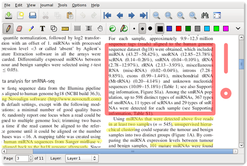Click the Save journal icon
Viewport: 247px width, 166px height.
click(9, 15)
